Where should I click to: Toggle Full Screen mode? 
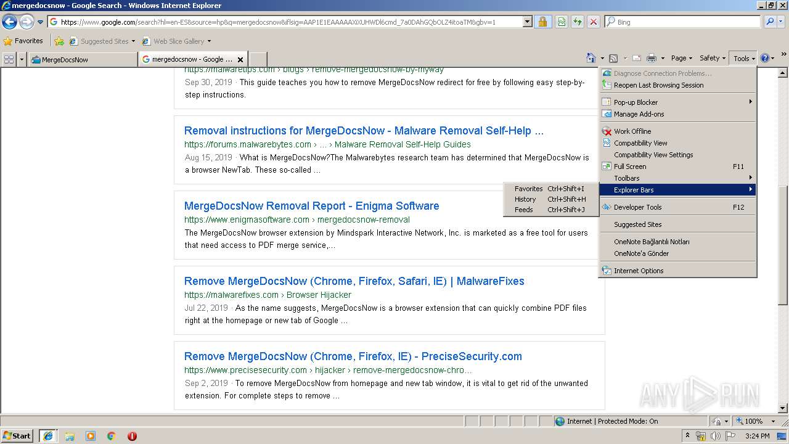coord(677,166)
